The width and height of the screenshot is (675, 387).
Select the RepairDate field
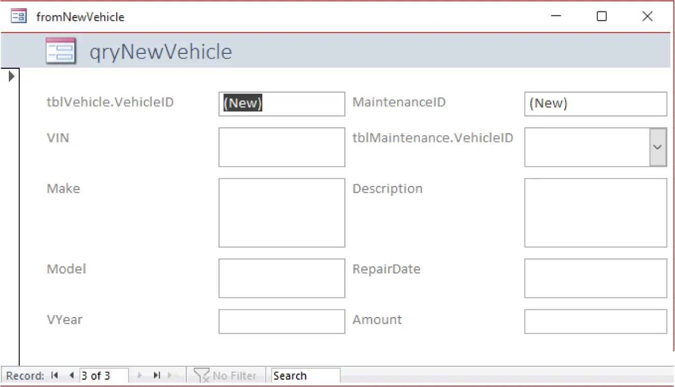(x=595, y=278)
